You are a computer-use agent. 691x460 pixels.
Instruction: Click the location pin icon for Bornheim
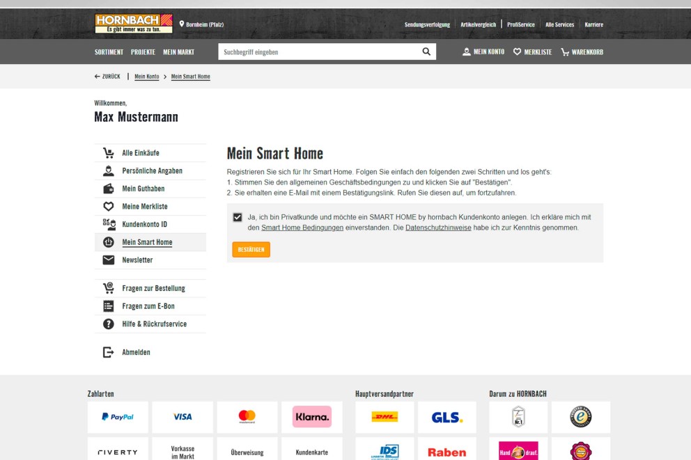tap(182, 24)
